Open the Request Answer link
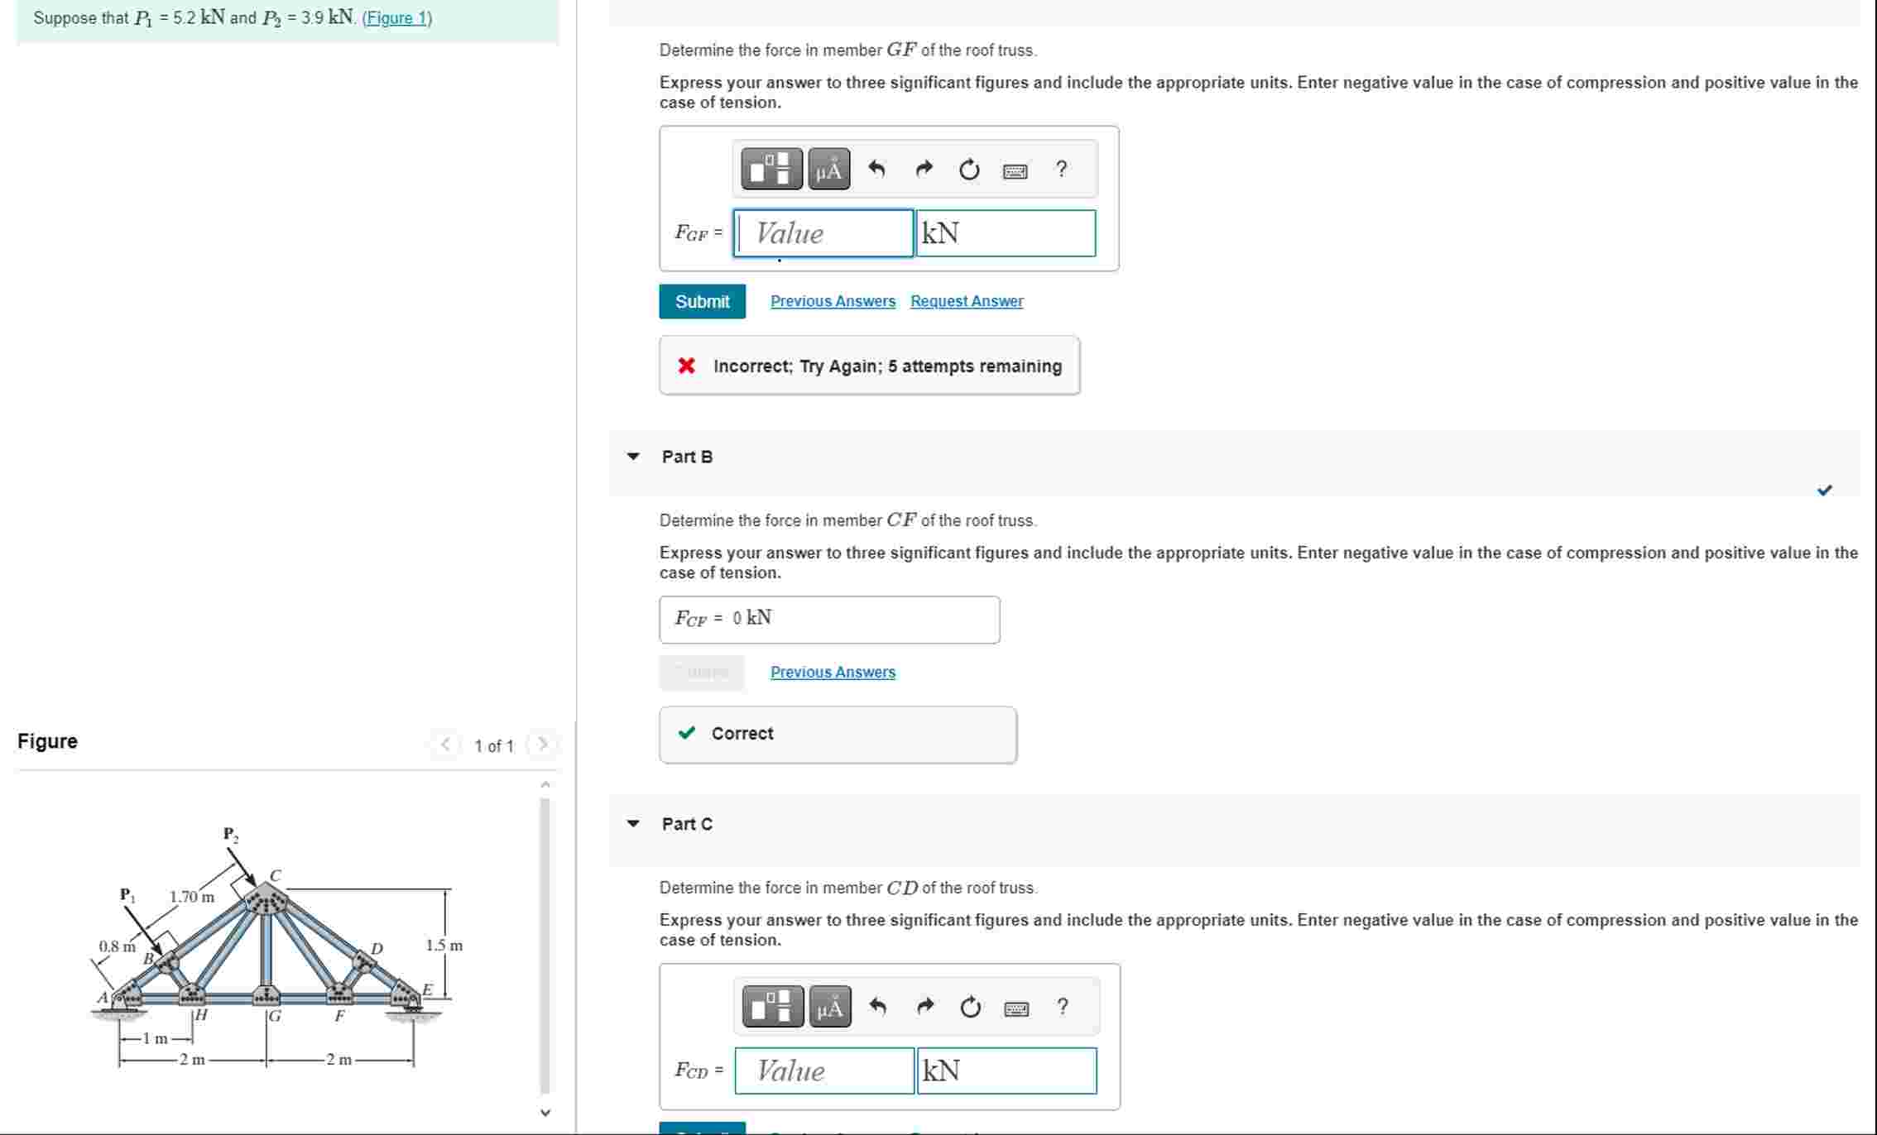Screen dimensions: 1877x1135 click(x=967, y=301)
